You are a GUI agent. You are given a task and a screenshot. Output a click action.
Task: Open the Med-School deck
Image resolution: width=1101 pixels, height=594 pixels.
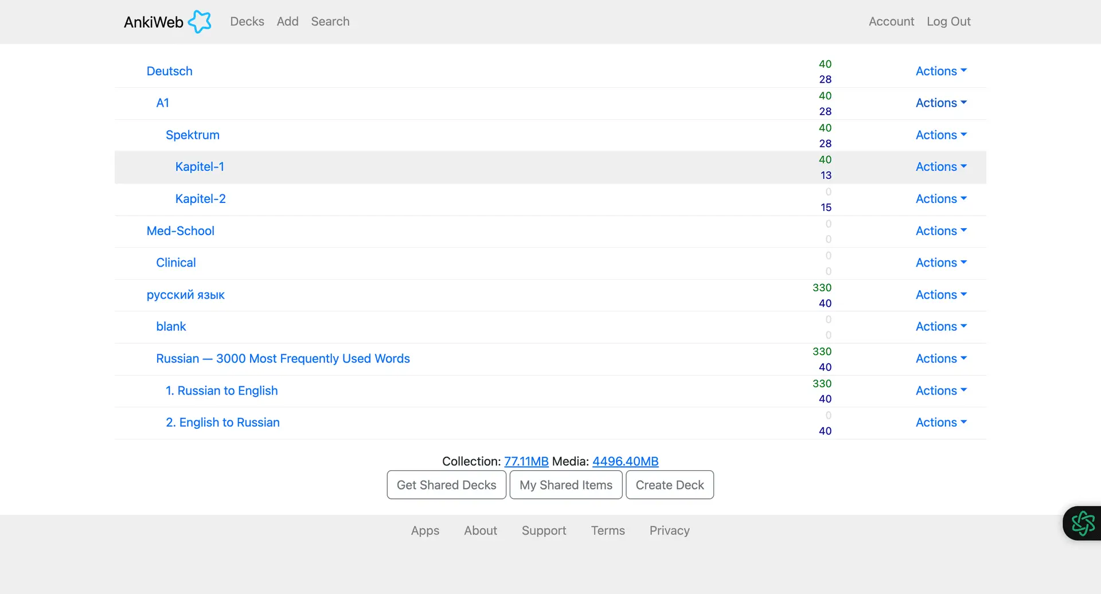point(180,230)
